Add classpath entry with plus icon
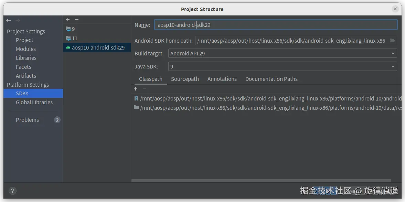405x202 pixels. [x=136, y=89]
